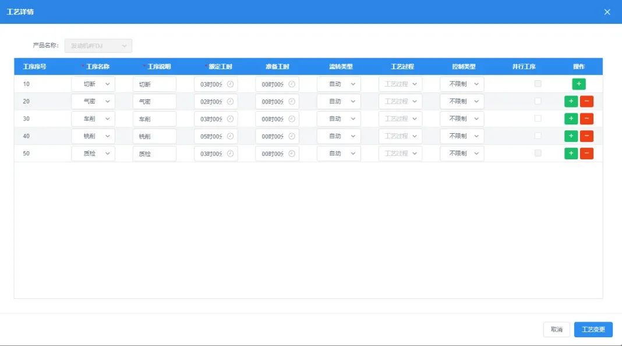
Task: Click the 额定工时 column header
Action: tap(220, 66)
